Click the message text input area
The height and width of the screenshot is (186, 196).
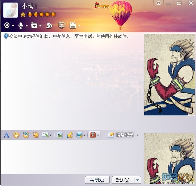point(71,157)
